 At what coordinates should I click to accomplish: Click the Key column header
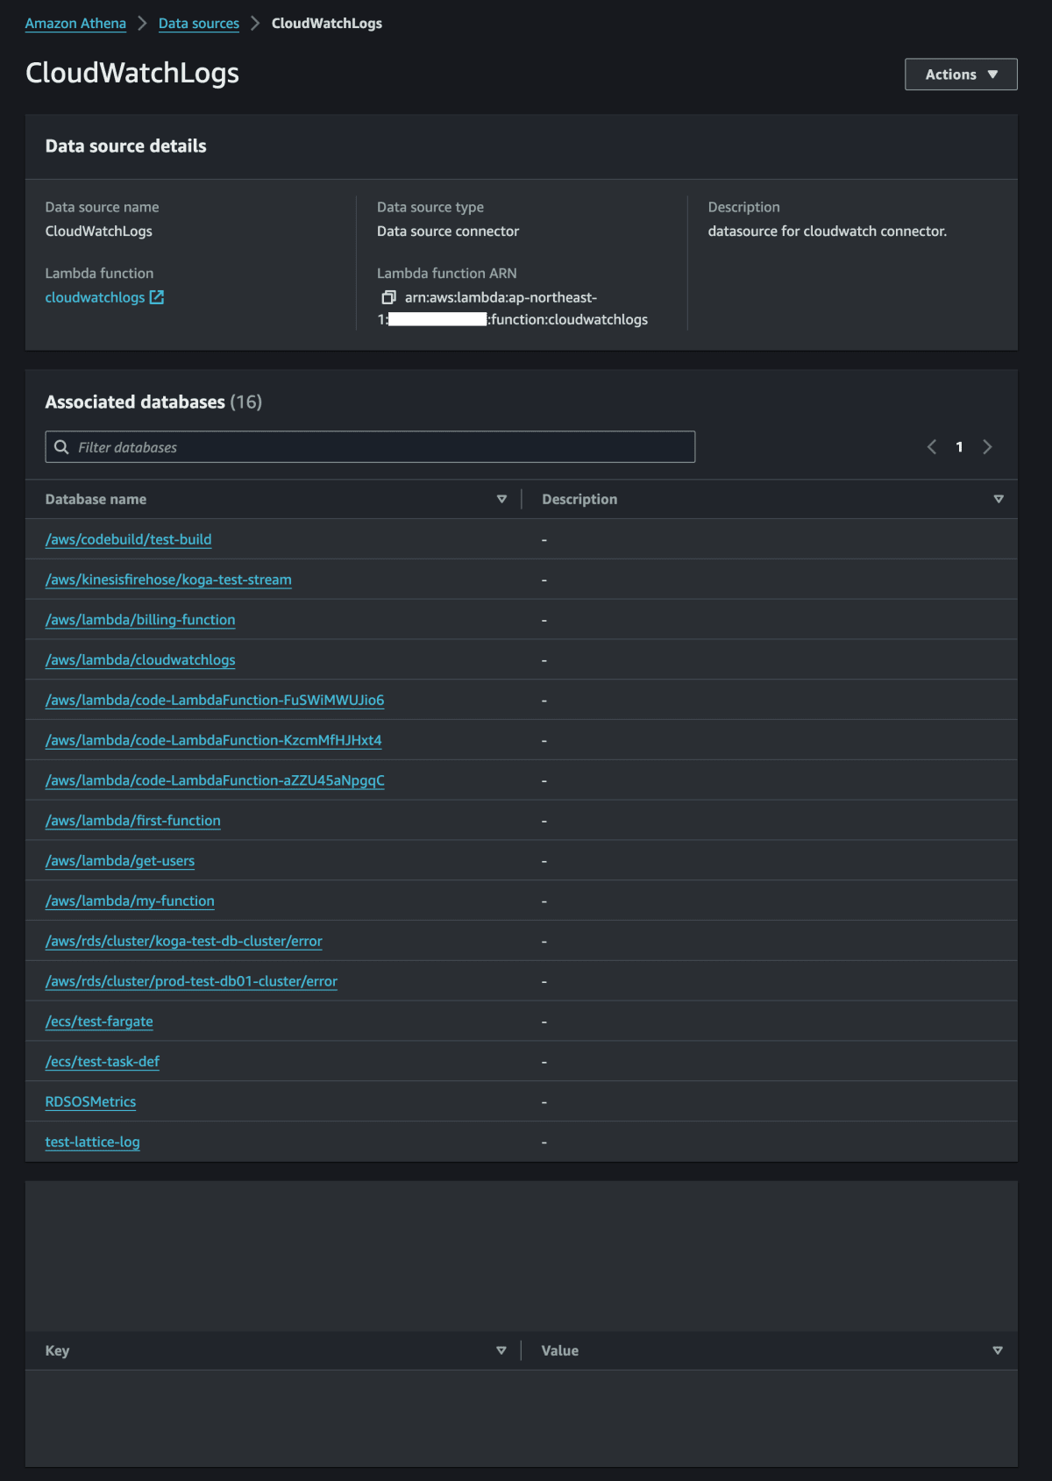coord(57,1350)
